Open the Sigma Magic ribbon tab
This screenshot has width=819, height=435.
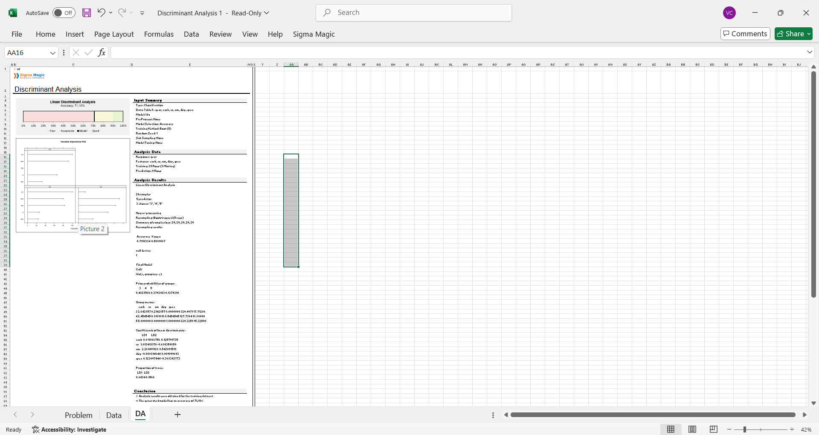(x=314, y=34)
